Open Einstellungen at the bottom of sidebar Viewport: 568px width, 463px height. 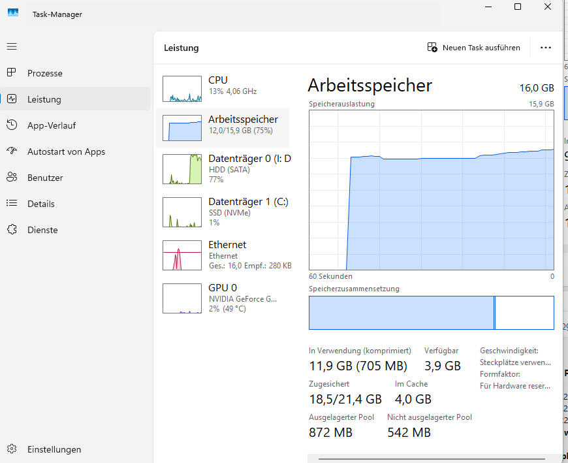[x=75, y=449]
